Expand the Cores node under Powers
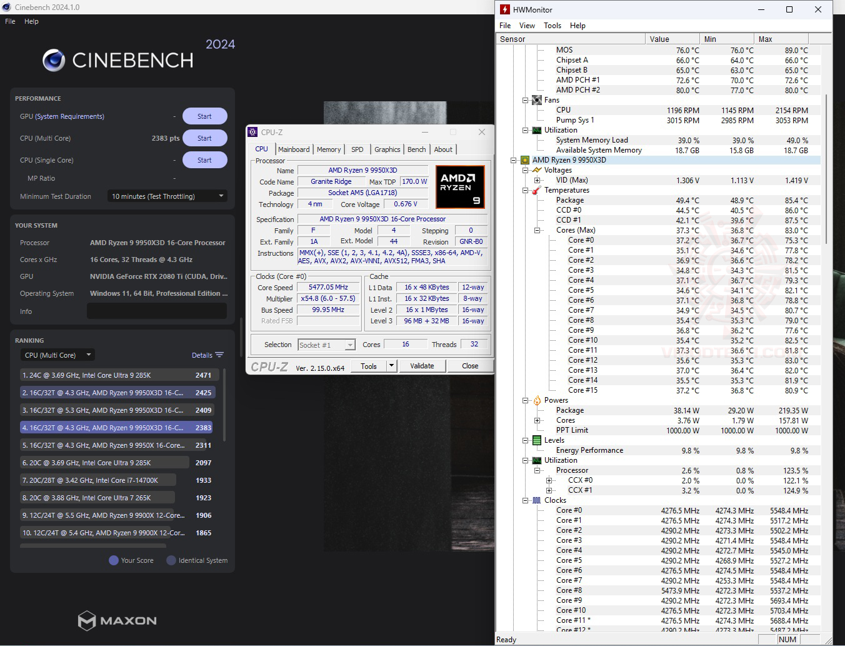845x646 pixels. (537, 420)
